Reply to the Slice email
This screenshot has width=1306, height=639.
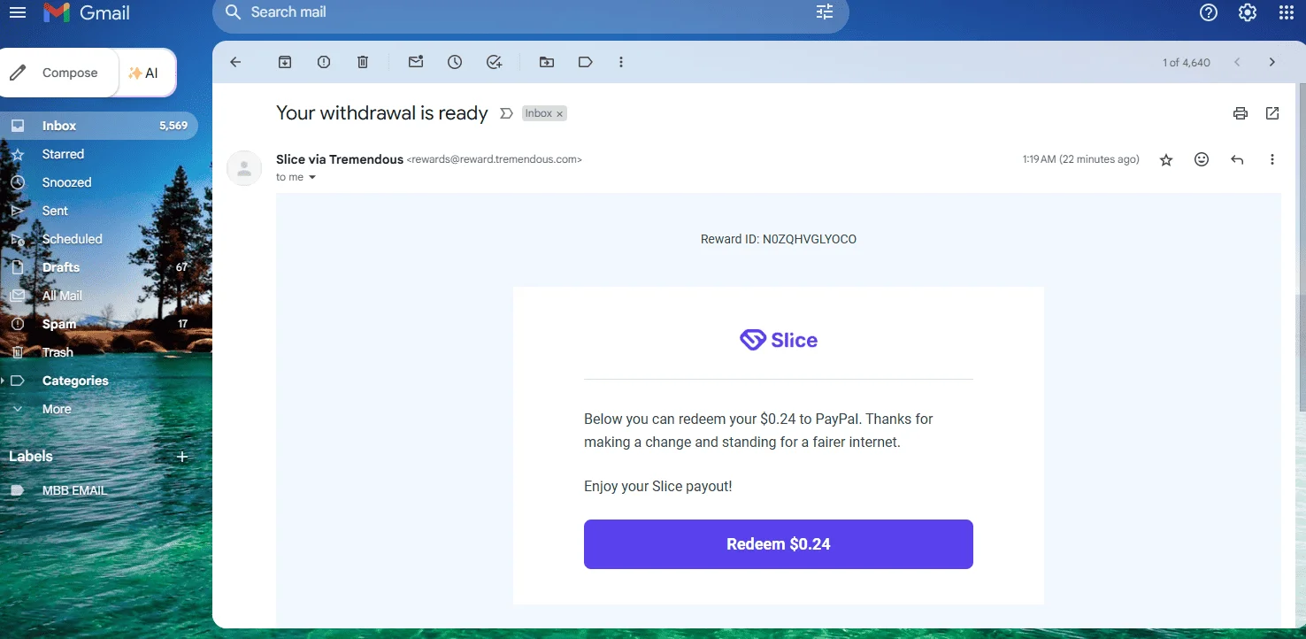coord(1237,159)
